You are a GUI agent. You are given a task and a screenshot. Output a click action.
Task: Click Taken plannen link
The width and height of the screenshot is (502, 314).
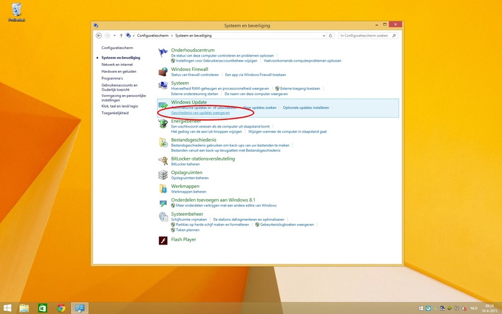click(188, 230)
